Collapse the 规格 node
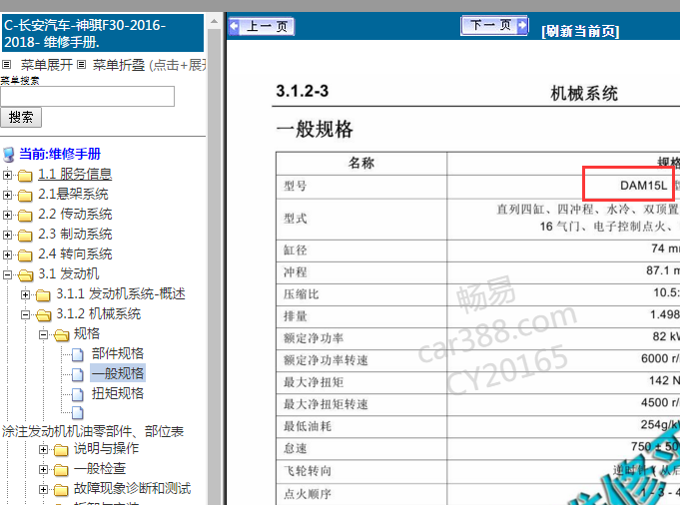This screenshot has width=680, height=505. [x=43, y=334]
